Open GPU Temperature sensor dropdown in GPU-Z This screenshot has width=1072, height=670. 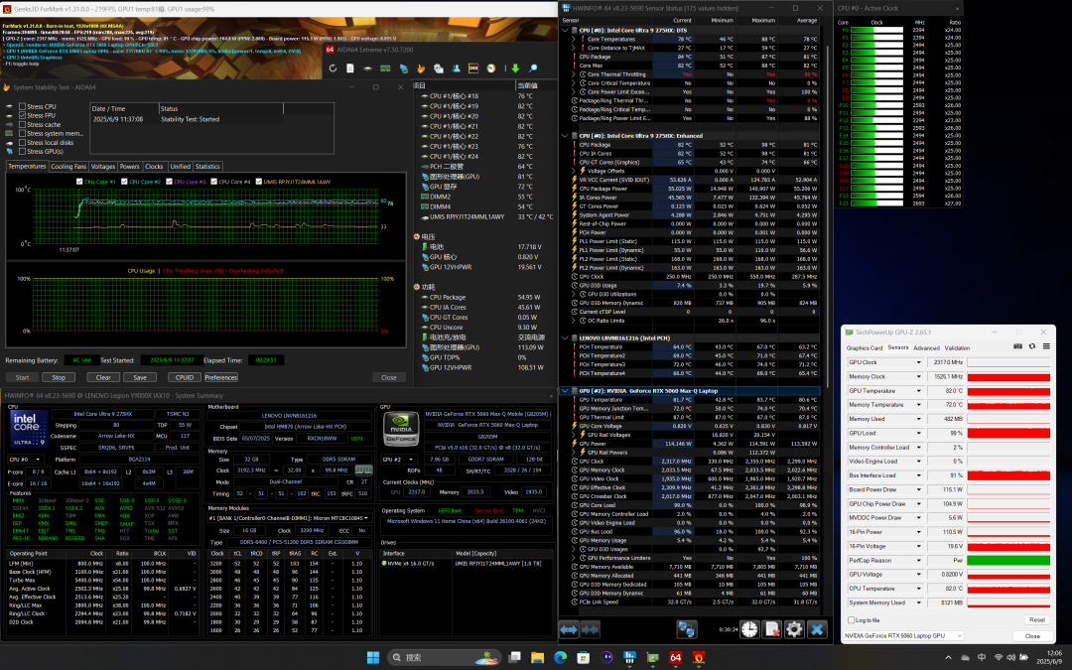[x=919, y=391]
